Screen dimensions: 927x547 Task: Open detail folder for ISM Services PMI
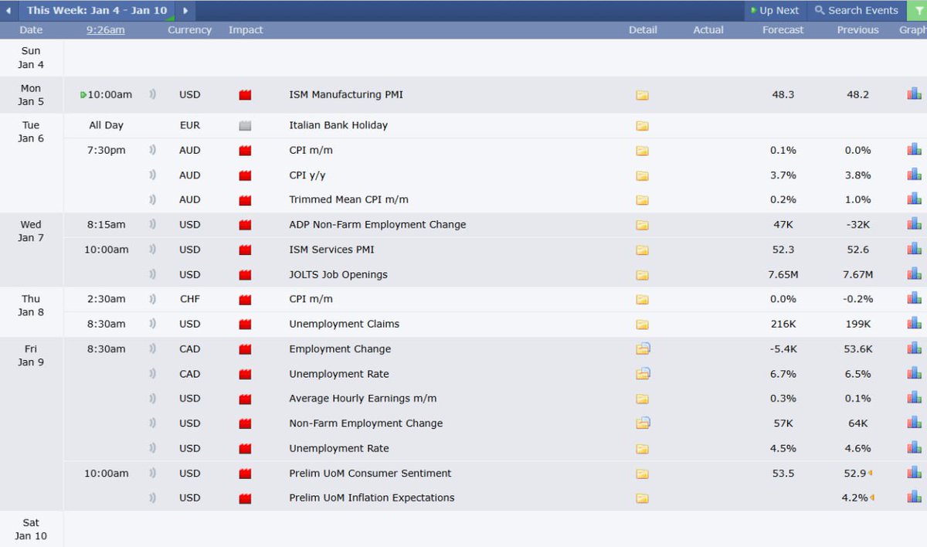pyautogui.click(x=642, y=250)
